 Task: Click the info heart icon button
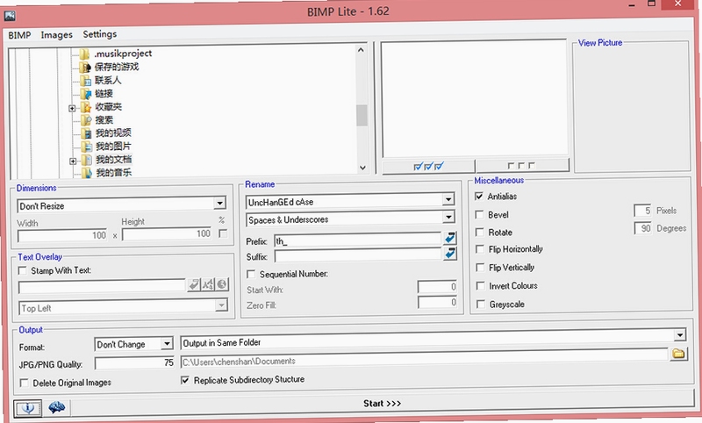tap(28, 408)
